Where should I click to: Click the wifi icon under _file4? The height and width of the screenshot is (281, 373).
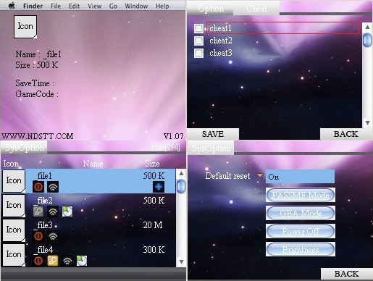click(x=67, y=261)
